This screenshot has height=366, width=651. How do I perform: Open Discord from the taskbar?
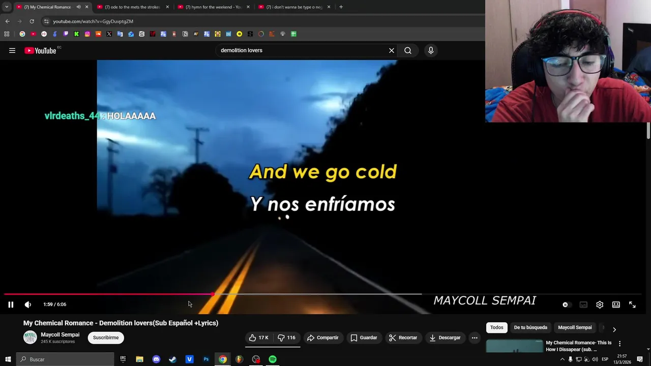click(x=156, y=359)
